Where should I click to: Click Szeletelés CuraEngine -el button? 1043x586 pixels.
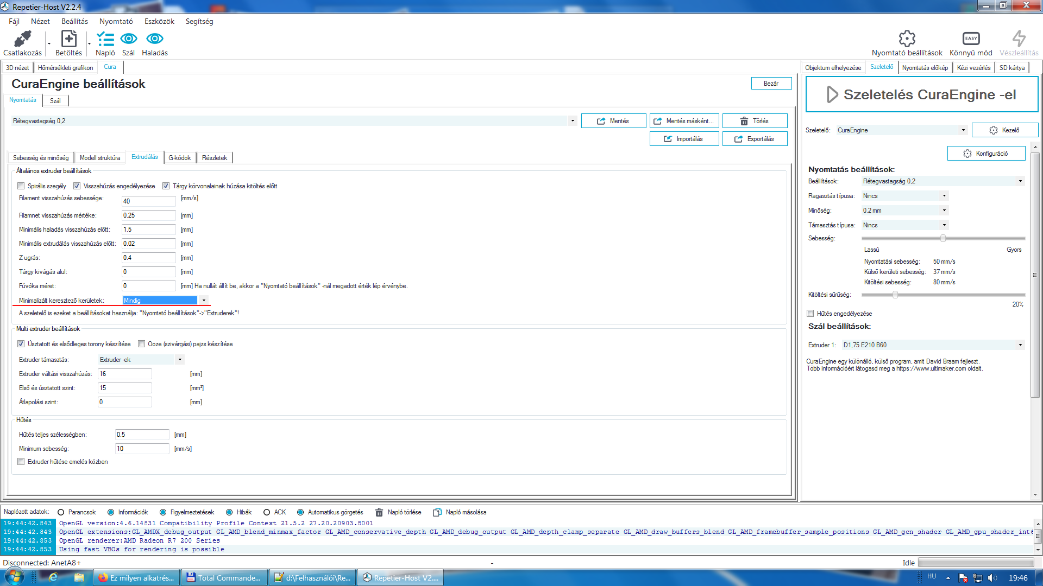click(921, 94)
